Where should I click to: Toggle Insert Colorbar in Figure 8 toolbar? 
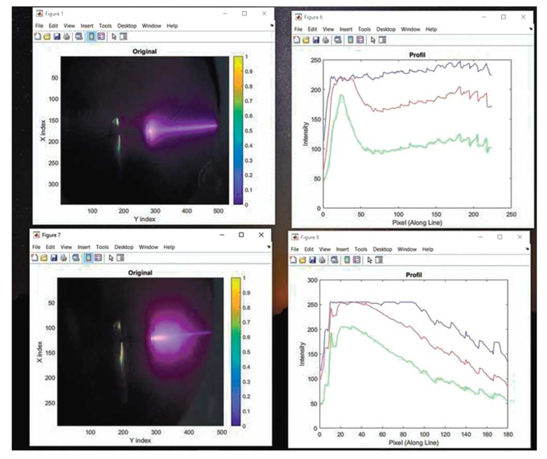tap(347, 260)
